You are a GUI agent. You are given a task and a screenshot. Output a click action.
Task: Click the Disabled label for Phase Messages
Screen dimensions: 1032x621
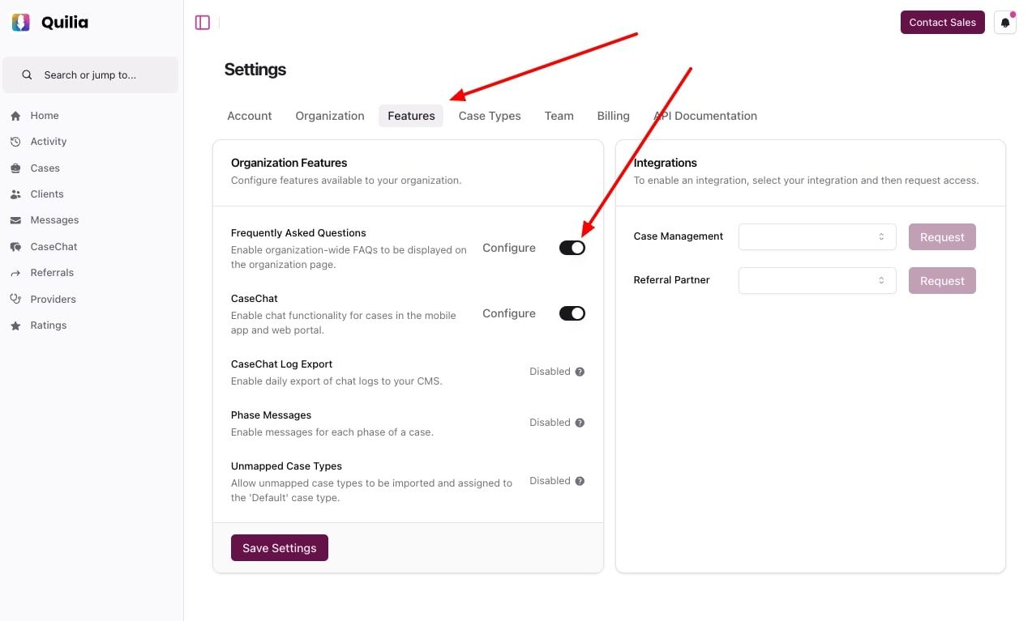(550, 423)
